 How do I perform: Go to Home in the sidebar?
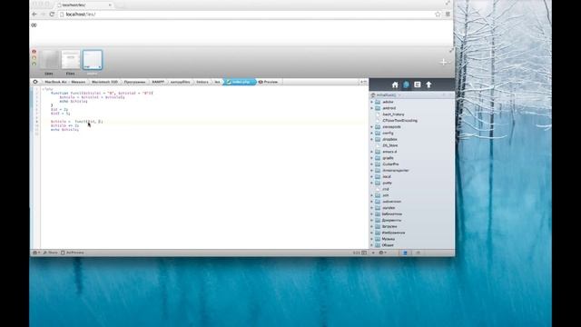(x=395, y=84)
